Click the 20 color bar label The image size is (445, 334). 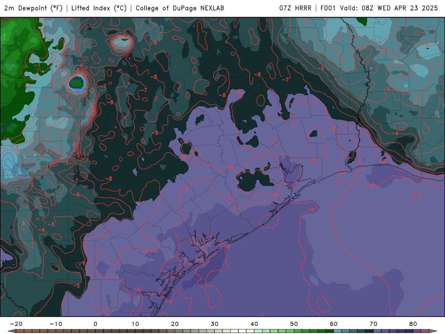175,324
